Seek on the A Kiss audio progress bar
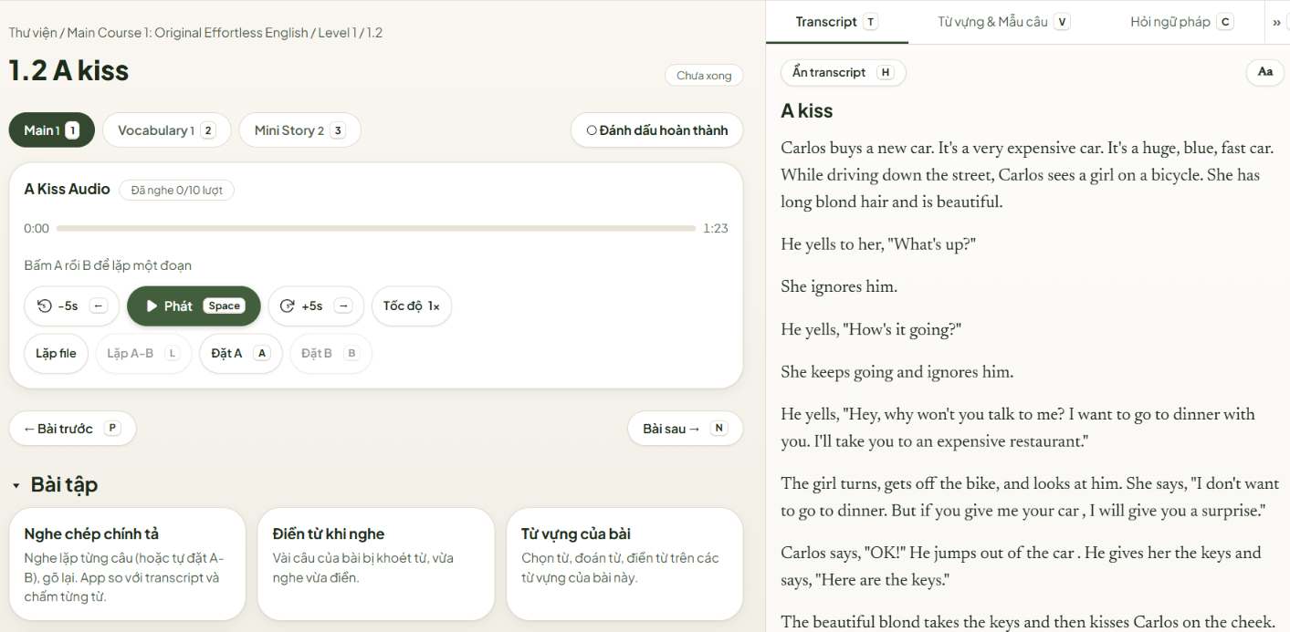The height and width of the screenshot is (632, 1290). click(x=375, y=229)
